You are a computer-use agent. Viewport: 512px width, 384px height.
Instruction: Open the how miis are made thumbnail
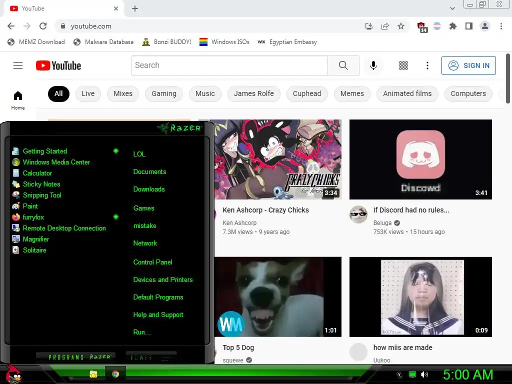420,297
